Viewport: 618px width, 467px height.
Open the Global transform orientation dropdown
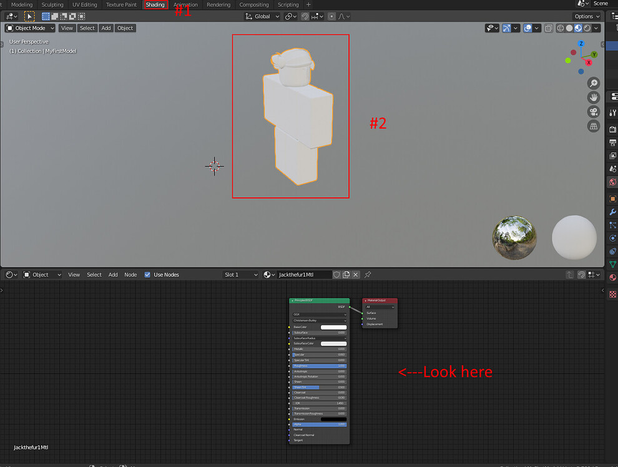(262, 16)
